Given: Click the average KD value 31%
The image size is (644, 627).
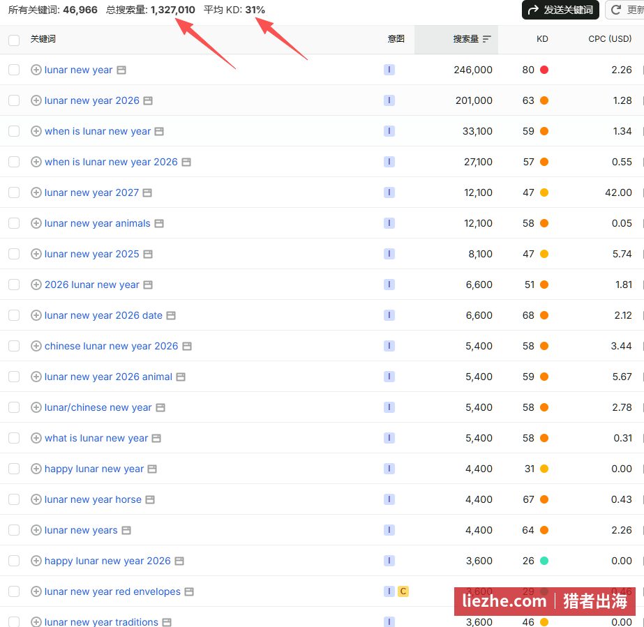Looking at the screenshot, I should 255,10.
